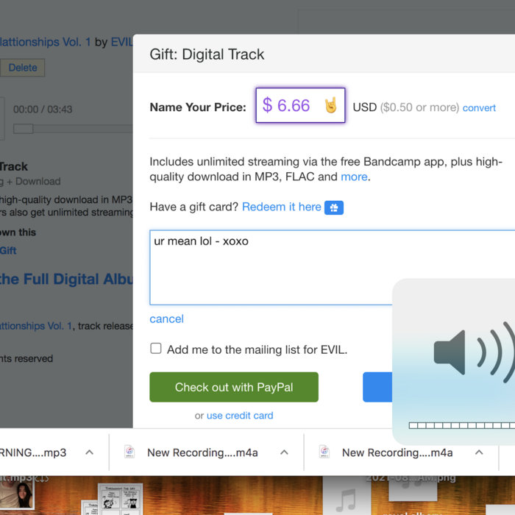
Task: Click the Redeem it here link
Action: point(281,207)
